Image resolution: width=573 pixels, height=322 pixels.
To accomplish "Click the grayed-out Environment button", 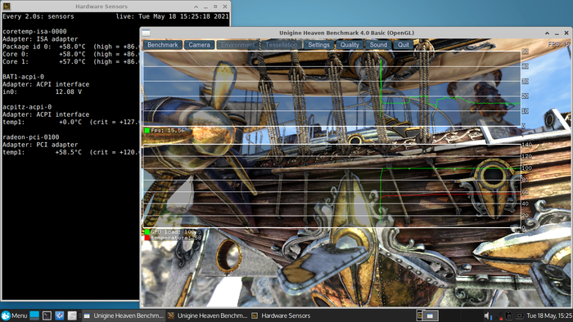I will 237,45.
